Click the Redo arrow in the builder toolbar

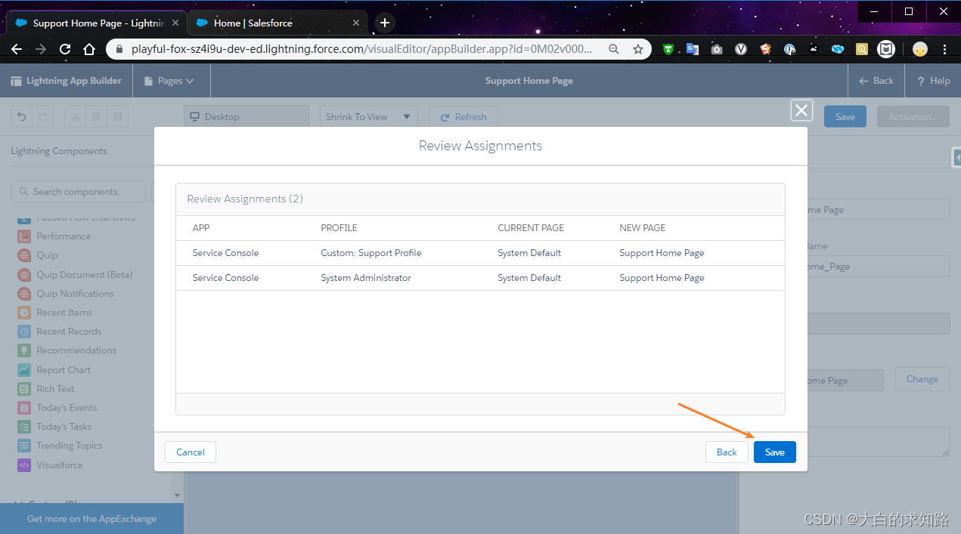pyautogui.click(x=42, y=116)
